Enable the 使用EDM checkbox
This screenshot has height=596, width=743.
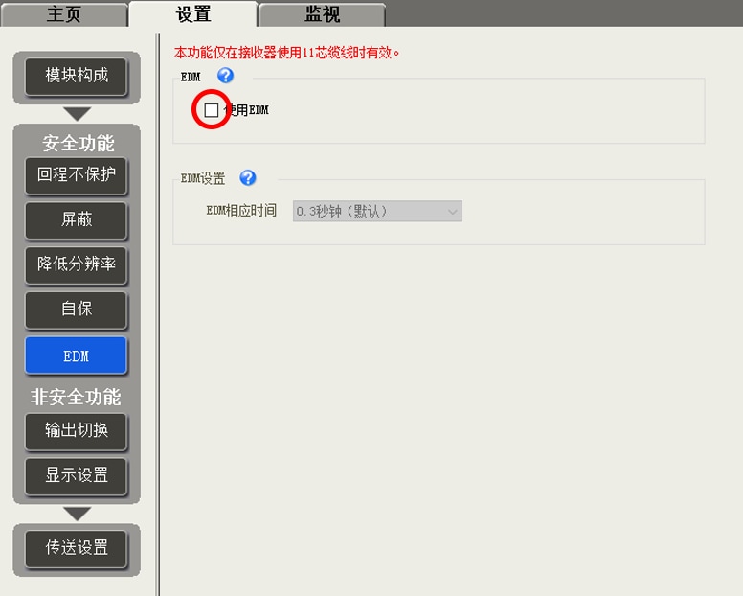(x=212, y=110)
